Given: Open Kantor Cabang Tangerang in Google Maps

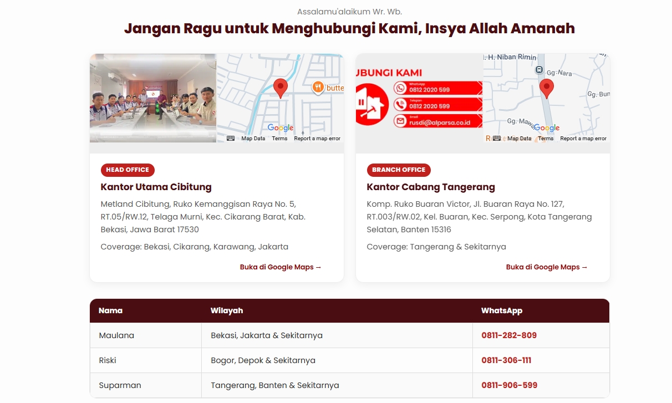Looking at the screenshot, I should [547, 267].
